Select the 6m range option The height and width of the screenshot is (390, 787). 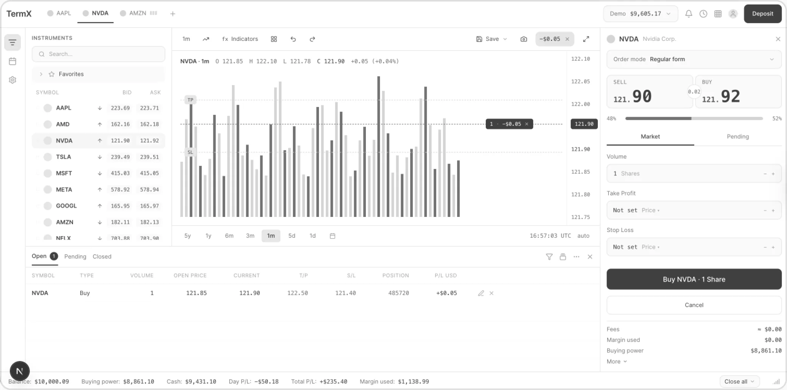pos(229,236)
